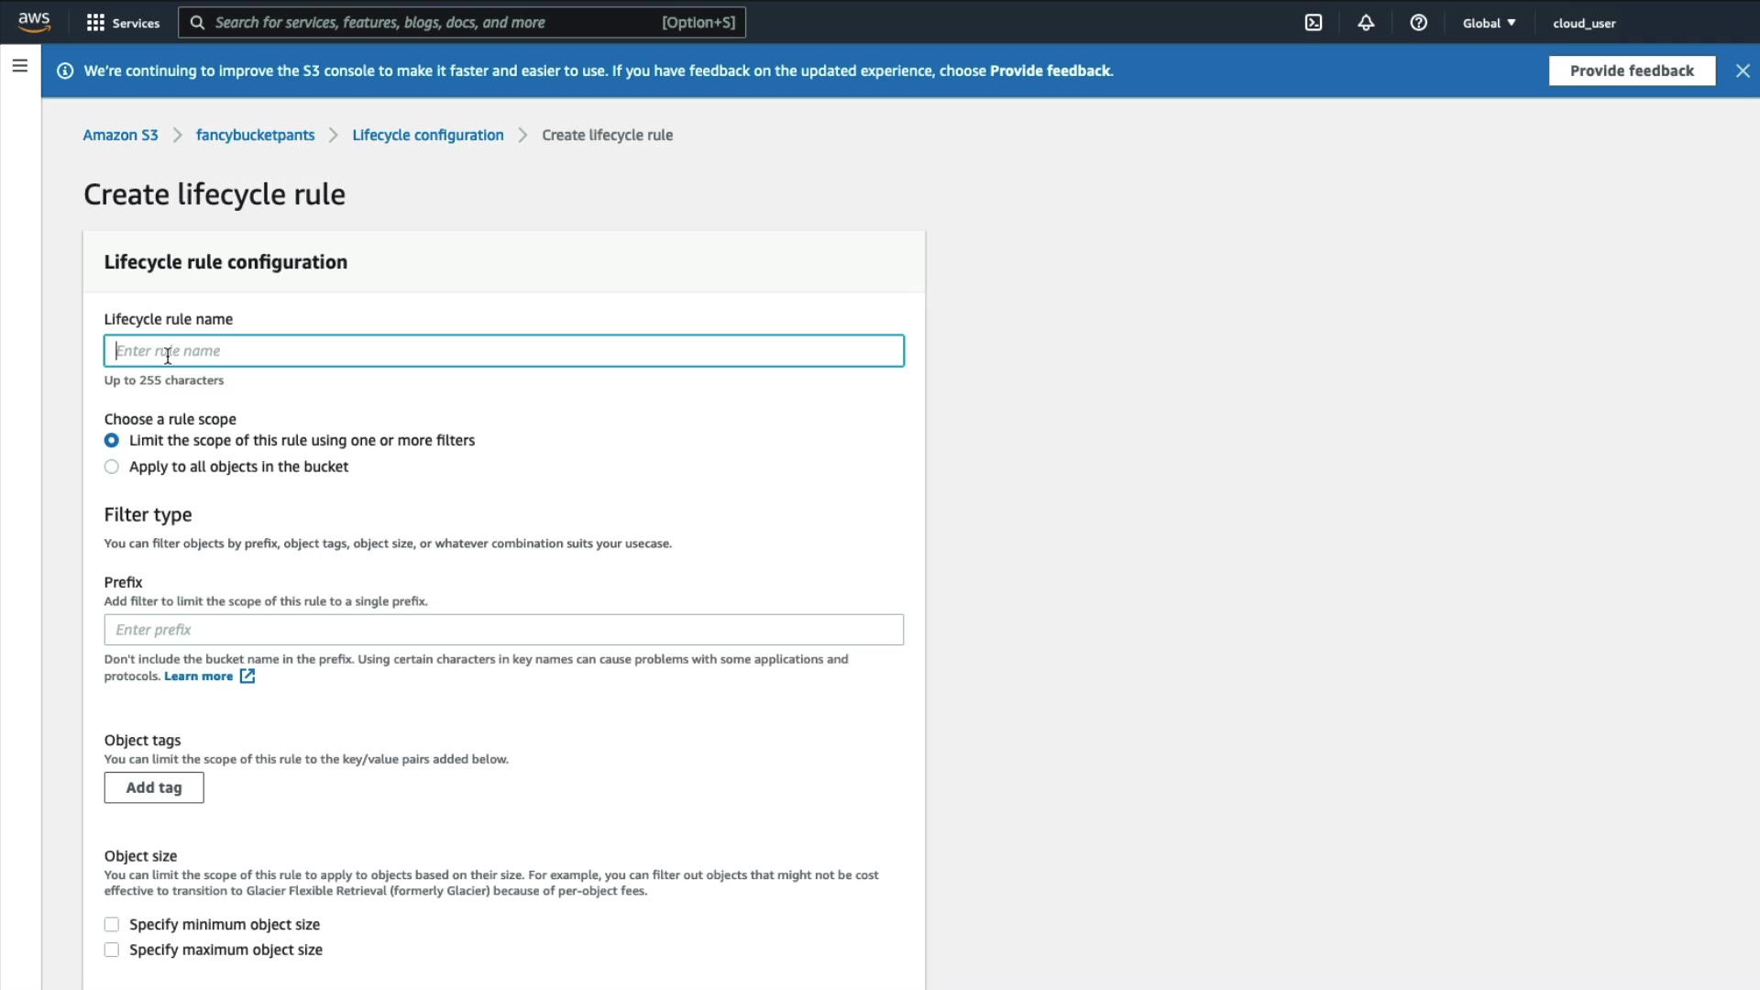This screenshot has height=990, width=1760.
Task: Expand the hamburger side navigation
Action: [x=20, y=66]
